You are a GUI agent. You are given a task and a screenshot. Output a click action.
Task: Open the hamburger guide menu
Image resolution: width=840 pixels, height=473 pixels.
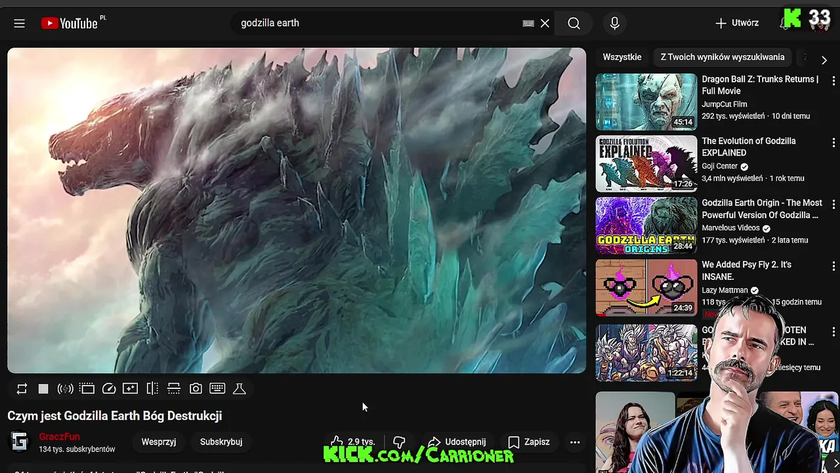tap(19, 24)
